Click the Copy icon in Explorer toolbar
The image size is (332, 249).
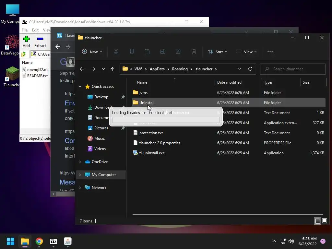[x=132, y=52]
